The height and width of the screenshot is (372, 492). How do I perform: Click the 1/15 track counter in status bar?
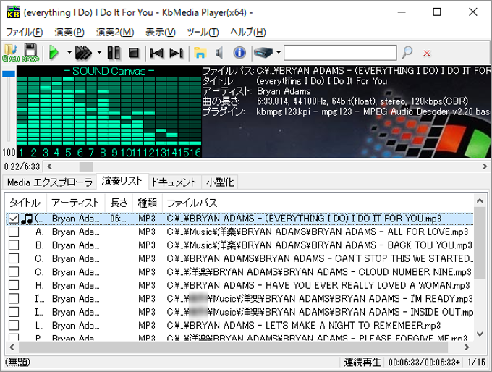click(476, 363)
